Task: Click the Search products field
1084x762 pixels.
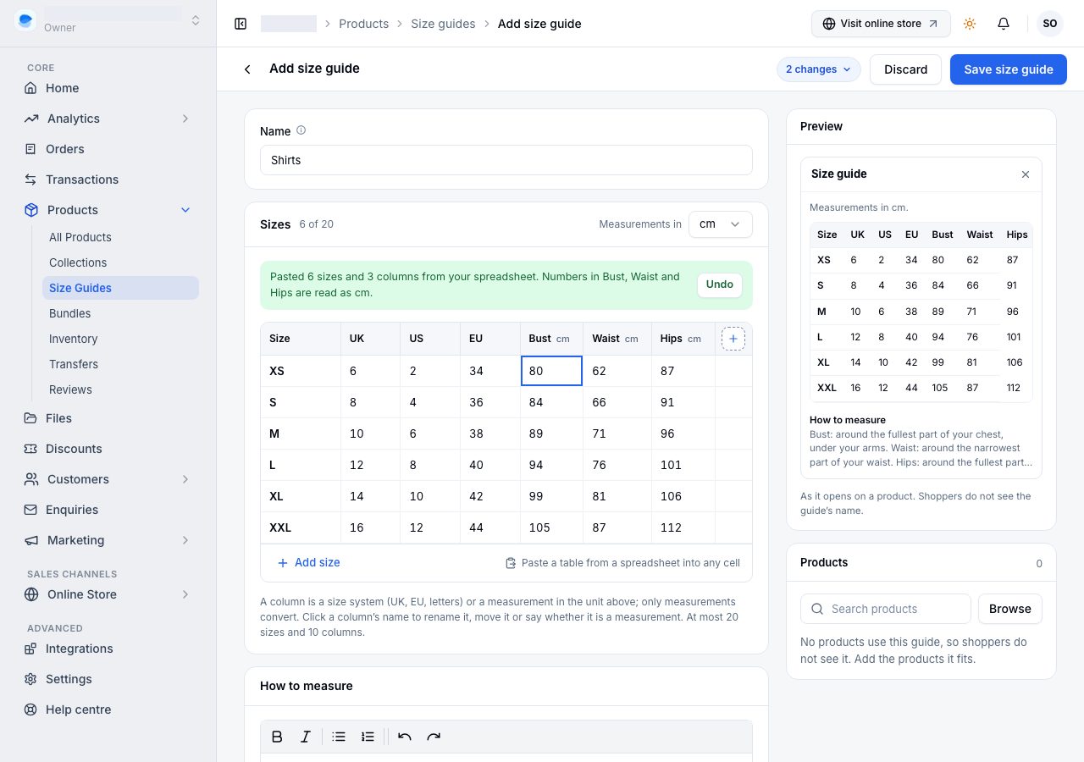Action: point(886,609)
